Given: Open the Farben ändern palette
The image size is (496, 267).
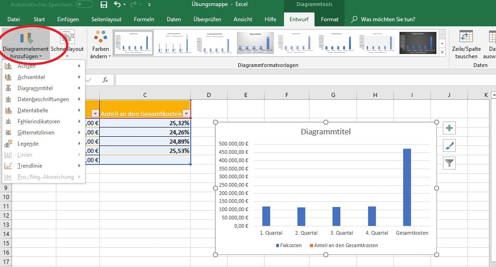Looking at the screenshot, I should tap(101, 44).
